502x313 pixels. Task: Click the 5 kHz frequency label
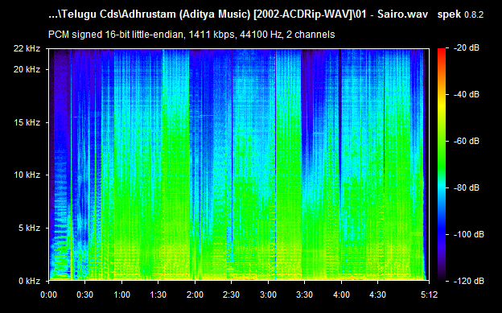pyautogui.click(x=29, y=228)
